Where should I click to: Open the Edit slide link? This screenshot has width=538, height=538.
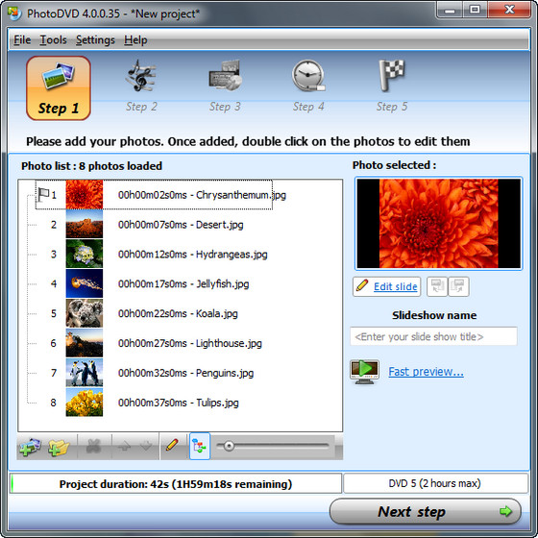pos(395,286)
